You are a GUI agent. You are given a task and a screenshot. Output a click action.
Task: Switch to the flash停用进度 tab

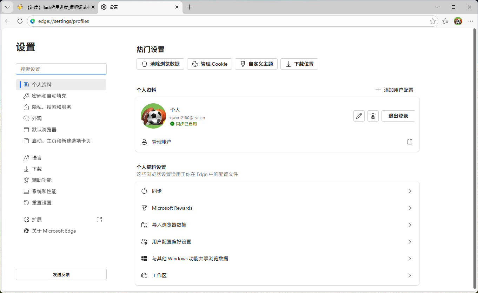tap(56, 7)
